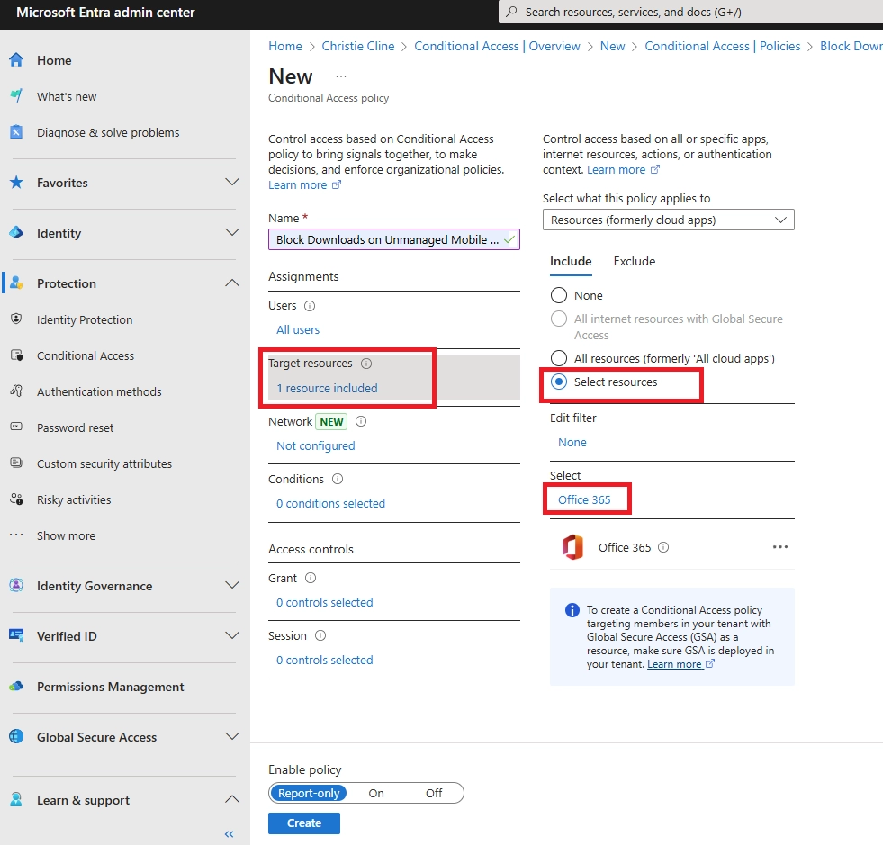Image resolution: width=883 pixels, height=845 pixels.
Task: Set Enable policy to Report-only
Action: tap(309, 793)
